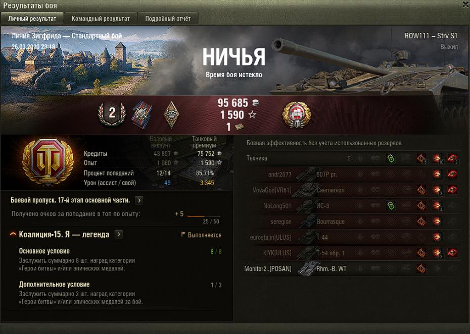The width and height of the screenshot is (470, 334).
Task: Select the Monitor2..[POSAN] Rhm.-B. WT row
Action: pyautogui.click(x=352, y=268)
